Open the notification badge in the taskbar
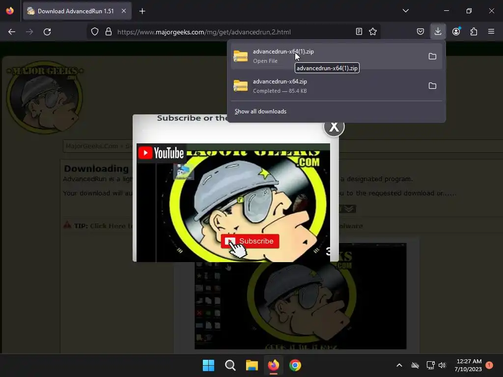 coord(489,365)
